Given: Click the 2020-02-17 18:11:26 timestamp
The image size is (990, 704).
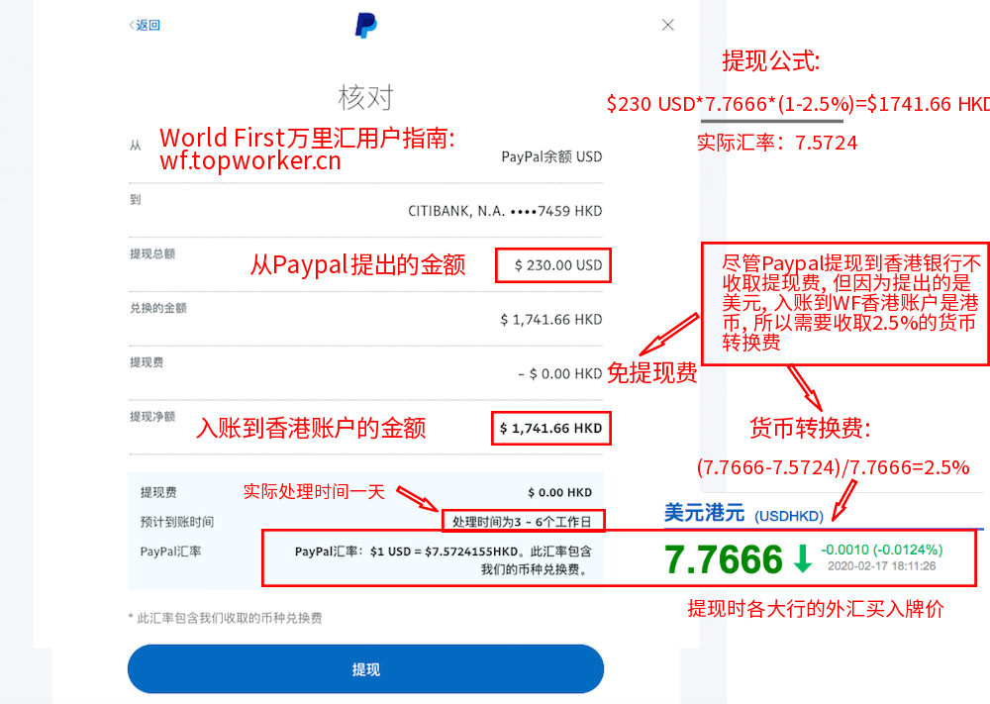Looking at the screenshot, I should click(881, 566).
